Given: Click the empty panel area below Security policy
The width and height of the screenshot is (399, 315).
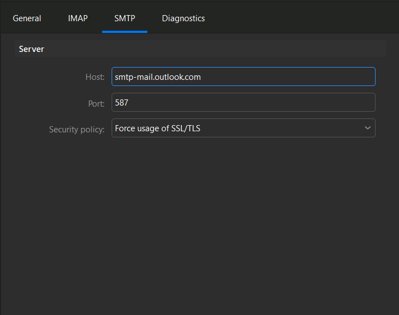Looking at the screenshot, I should tap(200, 224).
